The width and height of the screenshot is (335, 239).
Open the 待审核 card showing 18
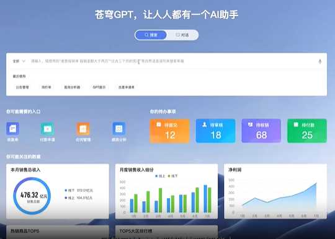[x=215, y=131]
